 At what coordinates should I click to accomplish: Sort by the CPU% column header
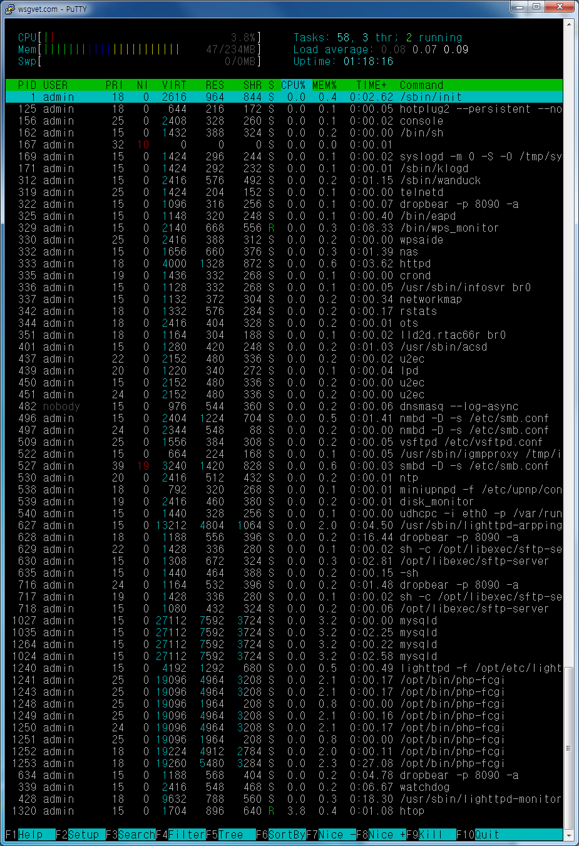293,85
